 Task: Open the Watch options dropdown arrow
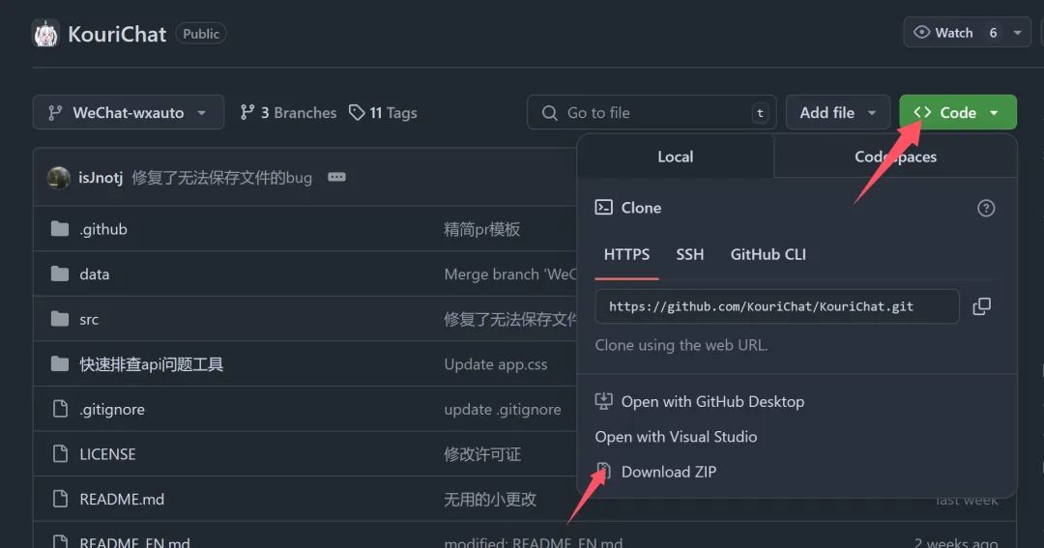tap(1017, 33)
